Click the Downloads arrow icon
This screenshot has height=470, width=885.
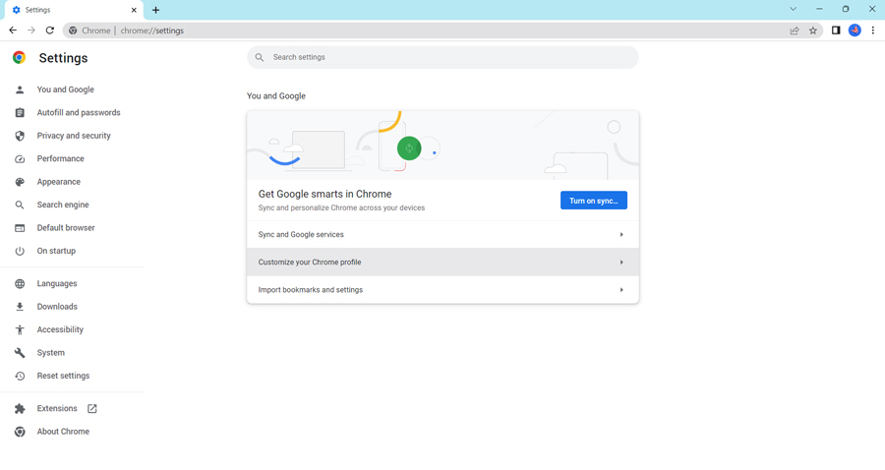(20, 307)
